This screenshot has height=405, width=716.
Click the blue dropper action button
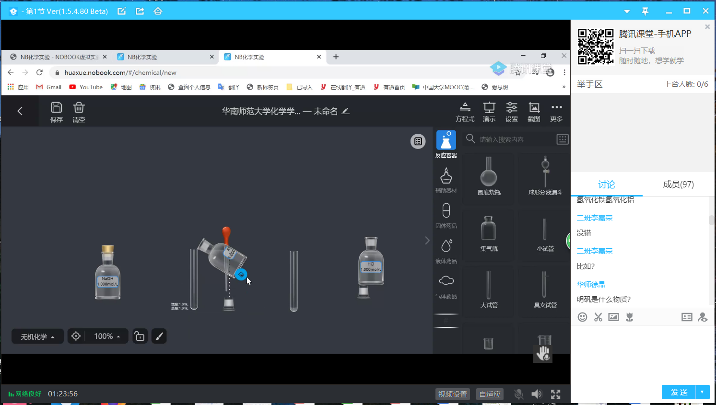pos(241,275)
